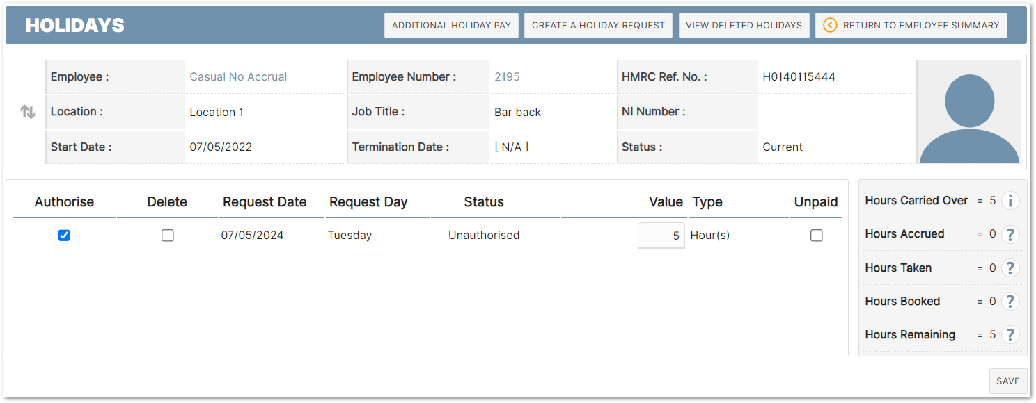Open the Hours Taken help icon

tap(1010, 268)
